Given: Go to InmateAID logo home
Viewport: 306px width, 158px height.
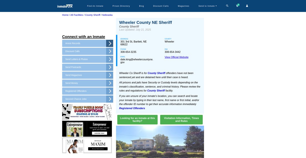Looking at the screenshot, I should click(x=65, y=6).
